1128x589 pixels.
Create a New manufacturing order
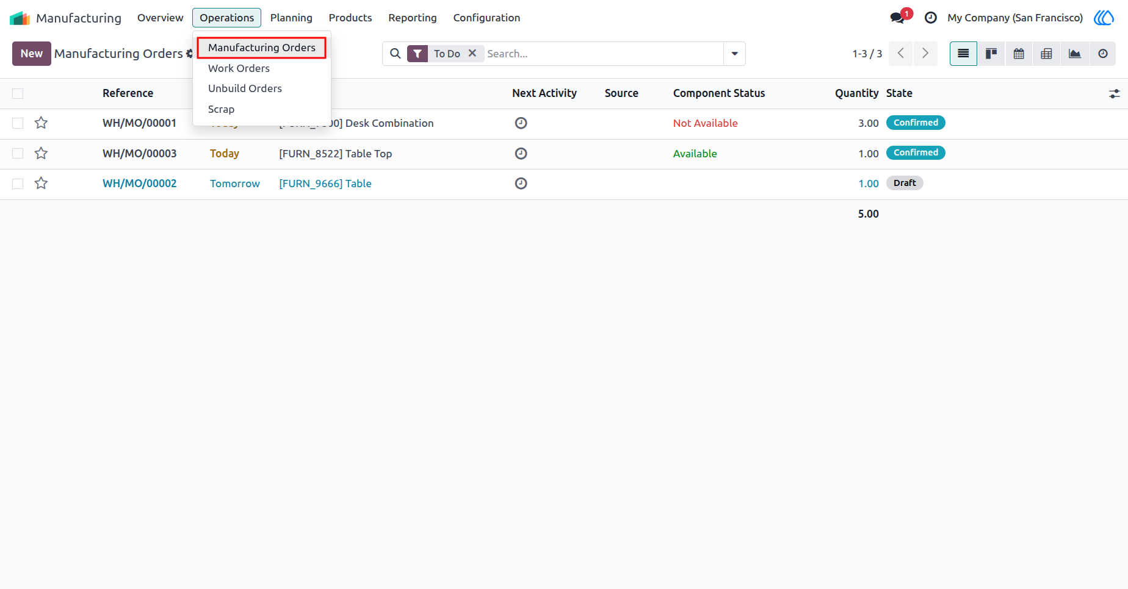(32, 54)
